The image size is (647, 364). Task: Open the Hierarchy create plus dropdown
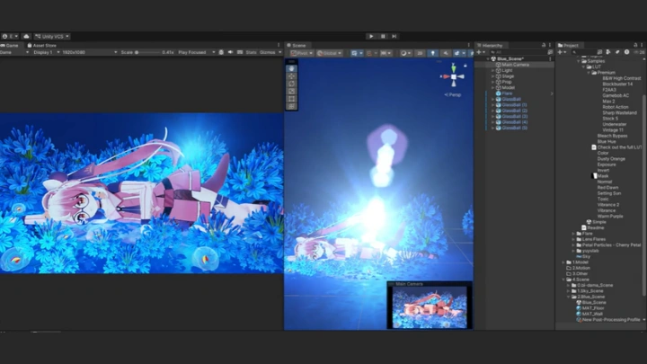(481, 52)
